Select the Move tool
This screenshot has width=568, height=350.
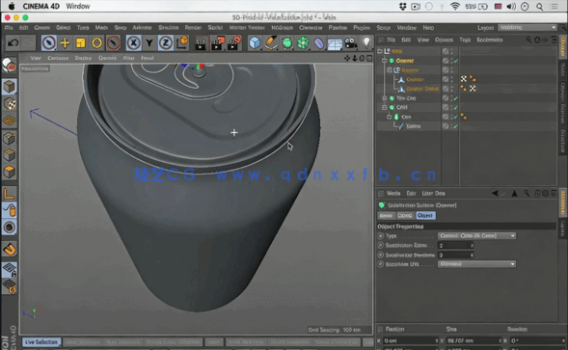click(x=65, y=42)
